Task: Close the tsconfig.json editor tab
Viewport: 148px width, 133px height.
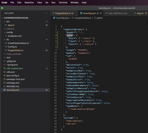Action: (101, 13)
